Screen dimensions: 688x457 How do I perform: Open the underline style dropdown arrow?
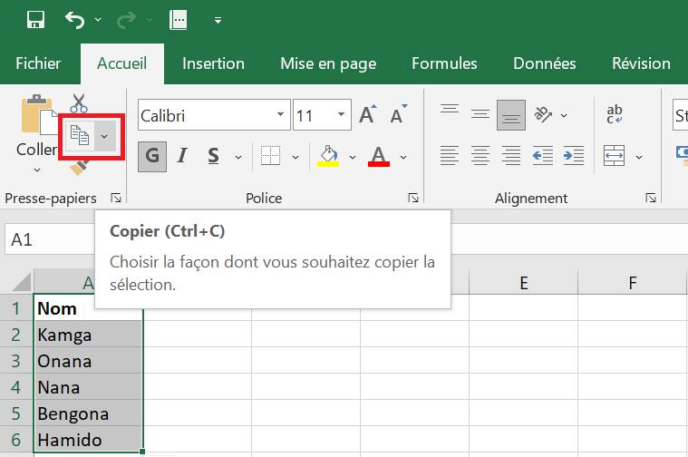238,157
